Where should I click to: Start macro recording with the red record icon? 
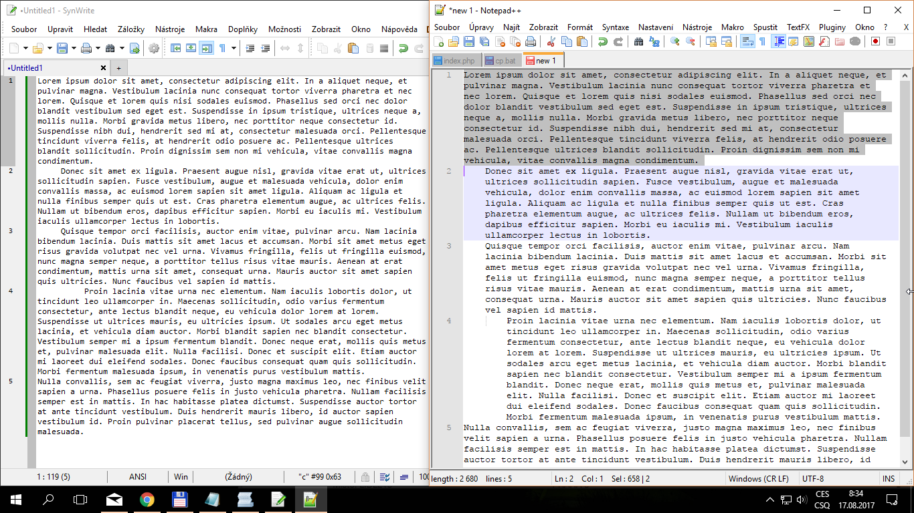875,41
